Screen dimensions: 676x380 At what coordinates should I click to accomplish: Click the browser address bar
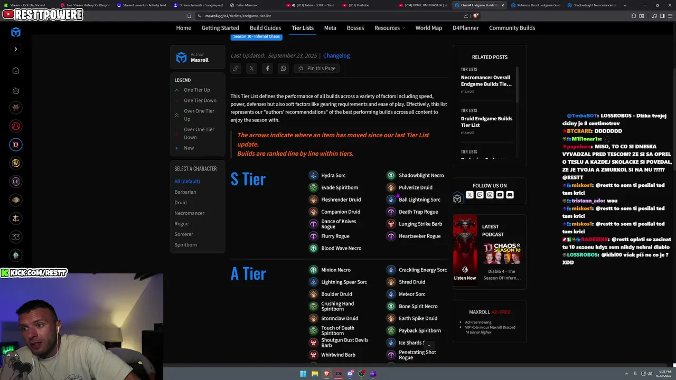click(x=327, y=16)
